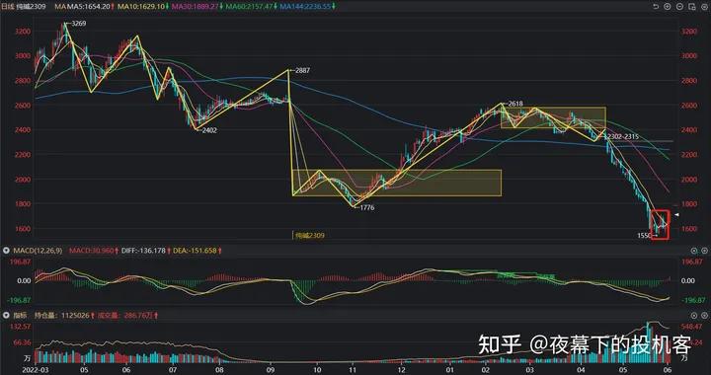Click the DIFF:-136.178 value
The height and width of the screenshot is (375, 711).
tap(142, 251)
